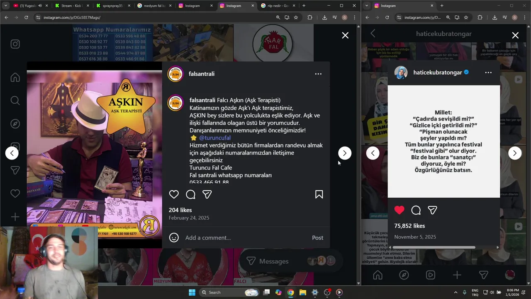This screenshot has height=299, width=531.
Task: Open tab search dropdown in right Chrome window
Action: click(367, 6)
